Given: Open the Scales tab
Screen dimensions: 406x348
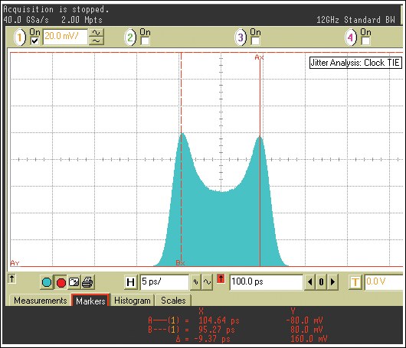Looking at the screenshot, I should [x=173, y=301].
